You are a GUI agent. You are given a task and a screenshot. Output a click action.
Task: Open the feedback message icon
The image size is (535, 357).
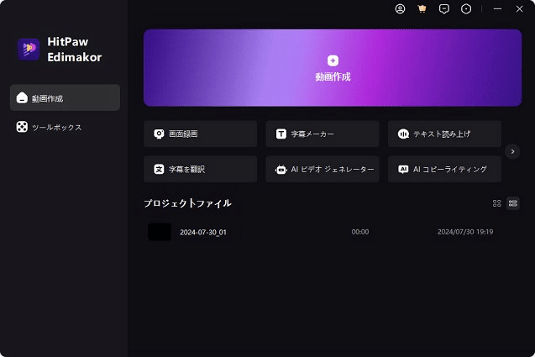tap(444, 9)
